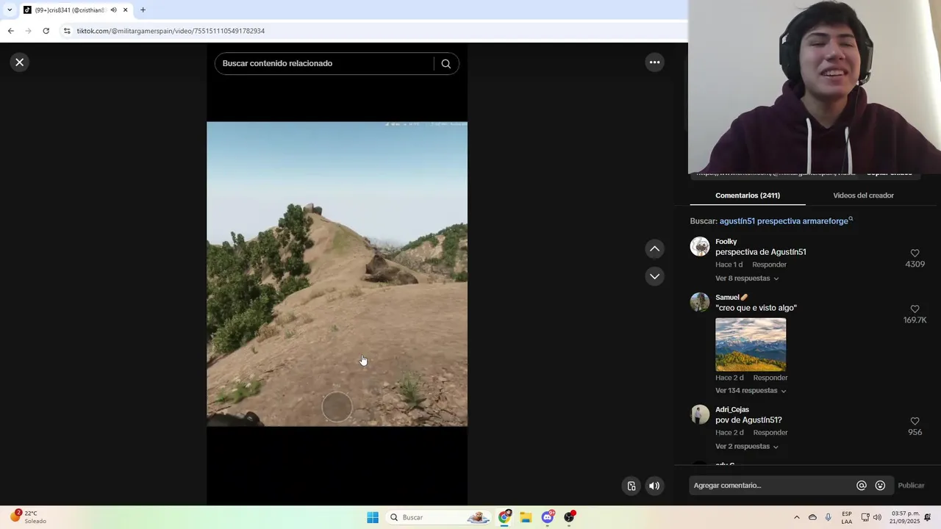Viewport: 941px width, 529px height.
Task: Open mountain image in Samuel's comment
Action: [751, 345]
